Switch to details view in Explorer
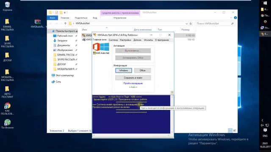Viewport: 271px width, 152px height. [230, 131]
